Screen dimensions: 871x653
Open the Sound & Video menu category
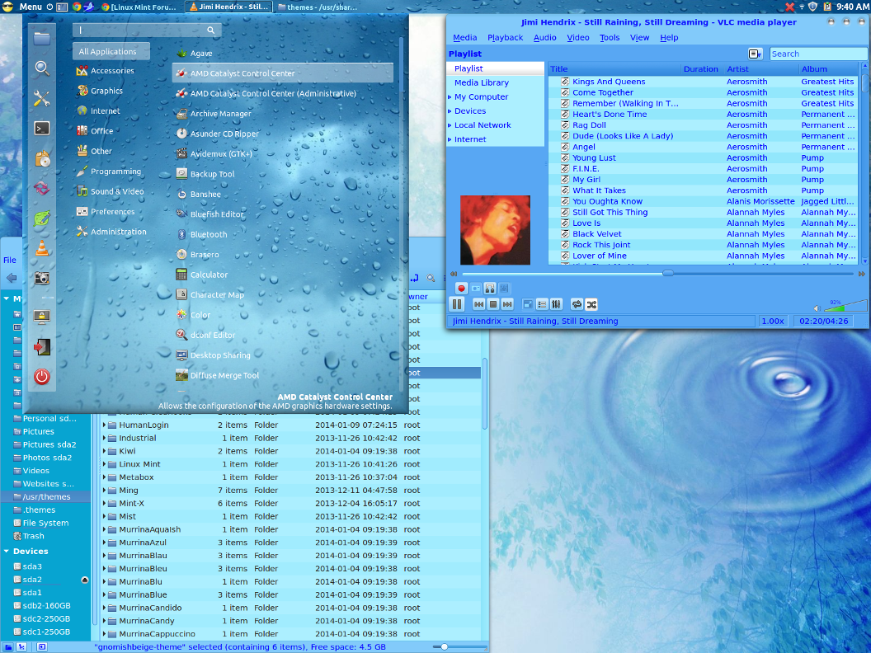pyautogui.click(x=111, y=191)
